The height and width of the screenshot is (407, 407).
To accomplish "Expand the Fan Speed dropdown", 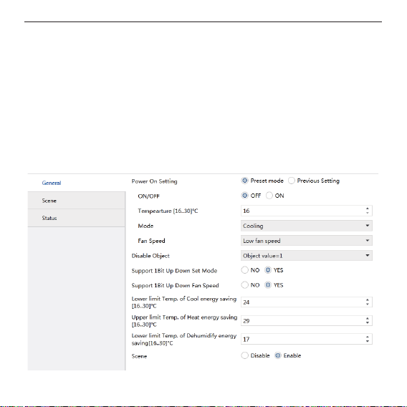I will click(x=306, y=241).
